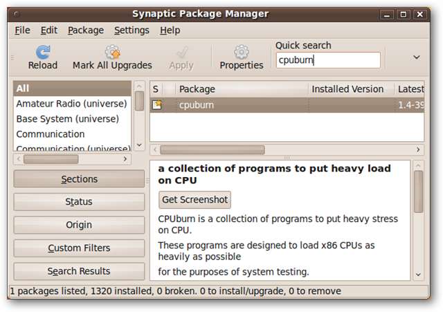The width and height of the screenshot is (443, 312).
Task: Toggle the cpuburn package status checkbox
Action: point(157,105)
